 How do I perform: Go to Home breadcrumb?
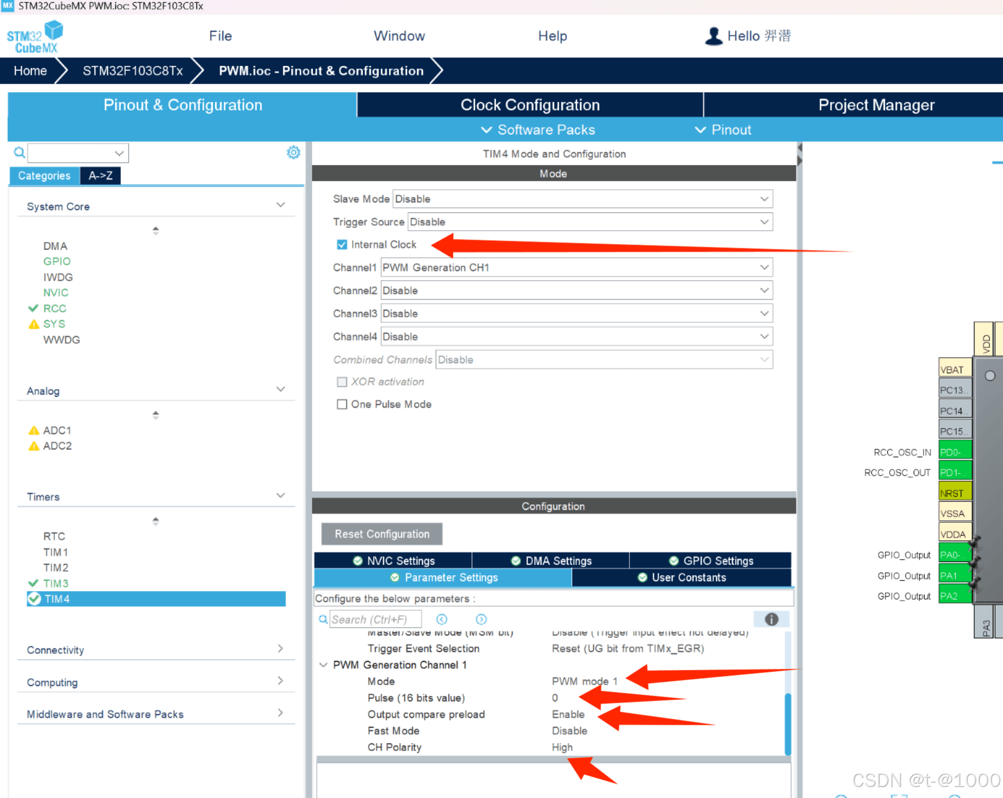click(x=30, y=71)
